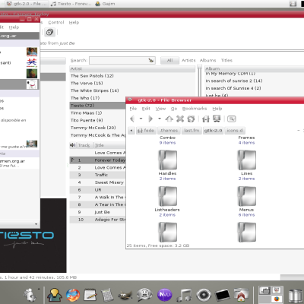Open the File menu in File Browser
Image resolution: width=304 pixels, height=304 pixels.
click(133, 109)
